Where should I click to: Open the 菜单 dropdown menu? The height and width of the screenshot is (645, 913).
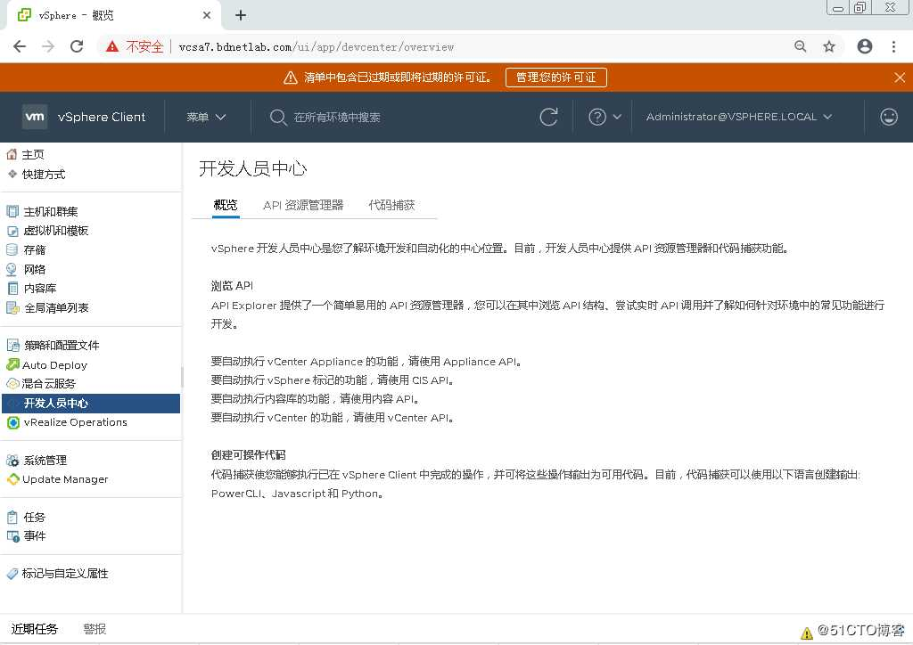[206, 117]
